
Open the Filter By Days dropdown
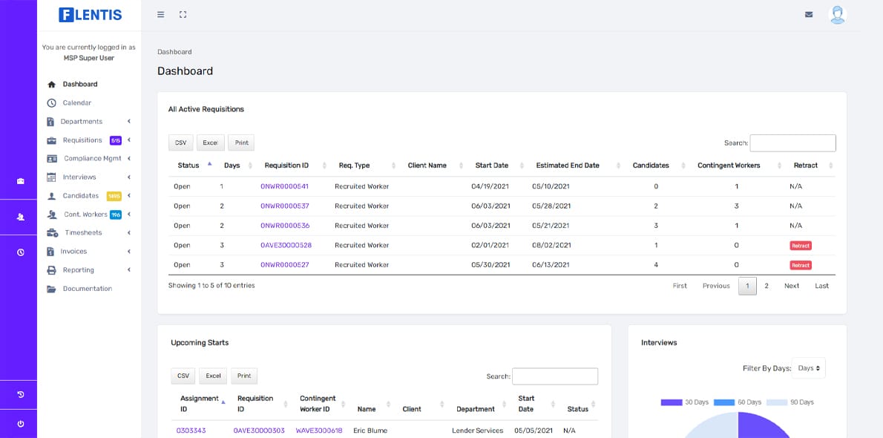[808, 368]
